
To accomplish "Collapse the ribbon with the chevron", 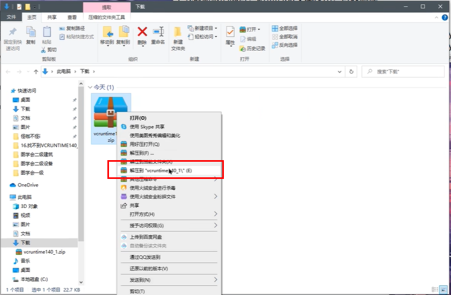I will 437,18.
